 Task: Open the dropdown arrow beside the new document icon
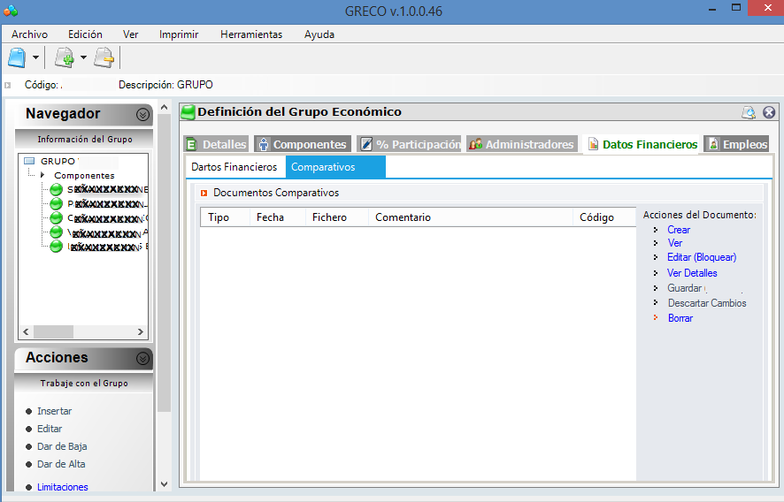pos(35,58)
